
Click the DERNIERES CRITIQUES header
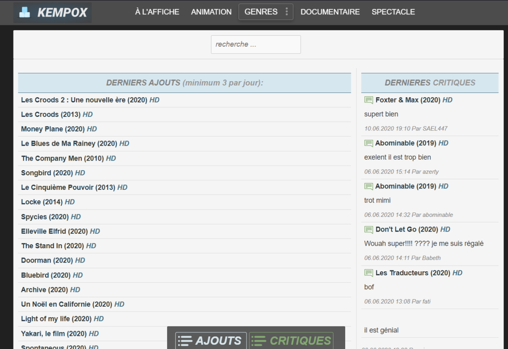click(430, 83)
